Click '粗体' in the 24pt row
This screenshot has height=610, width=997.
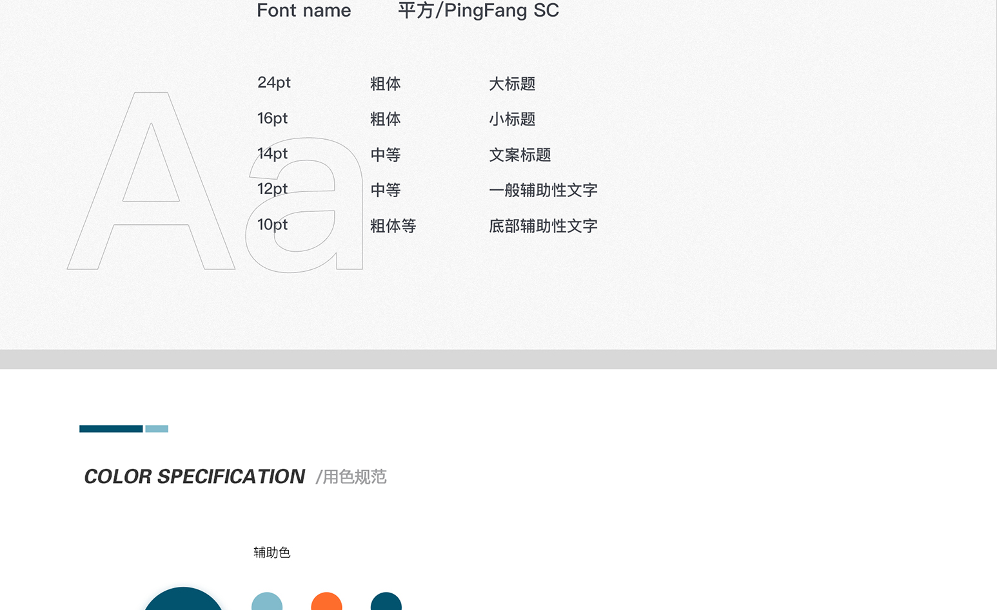tap(386, 84)
